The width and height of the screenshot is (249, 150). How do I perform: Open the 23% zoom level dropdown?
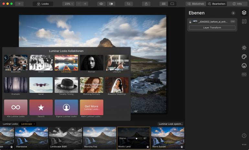pos(69,4)
